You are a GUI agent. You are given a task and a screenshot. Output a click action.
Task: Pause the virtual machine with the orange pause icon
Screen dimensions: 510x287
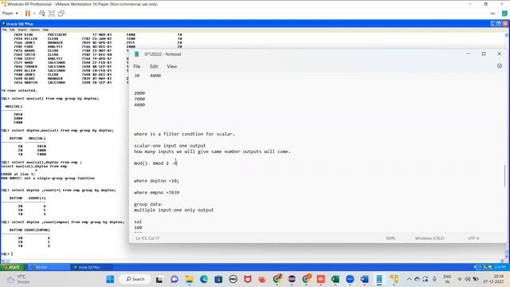[28, 14]
